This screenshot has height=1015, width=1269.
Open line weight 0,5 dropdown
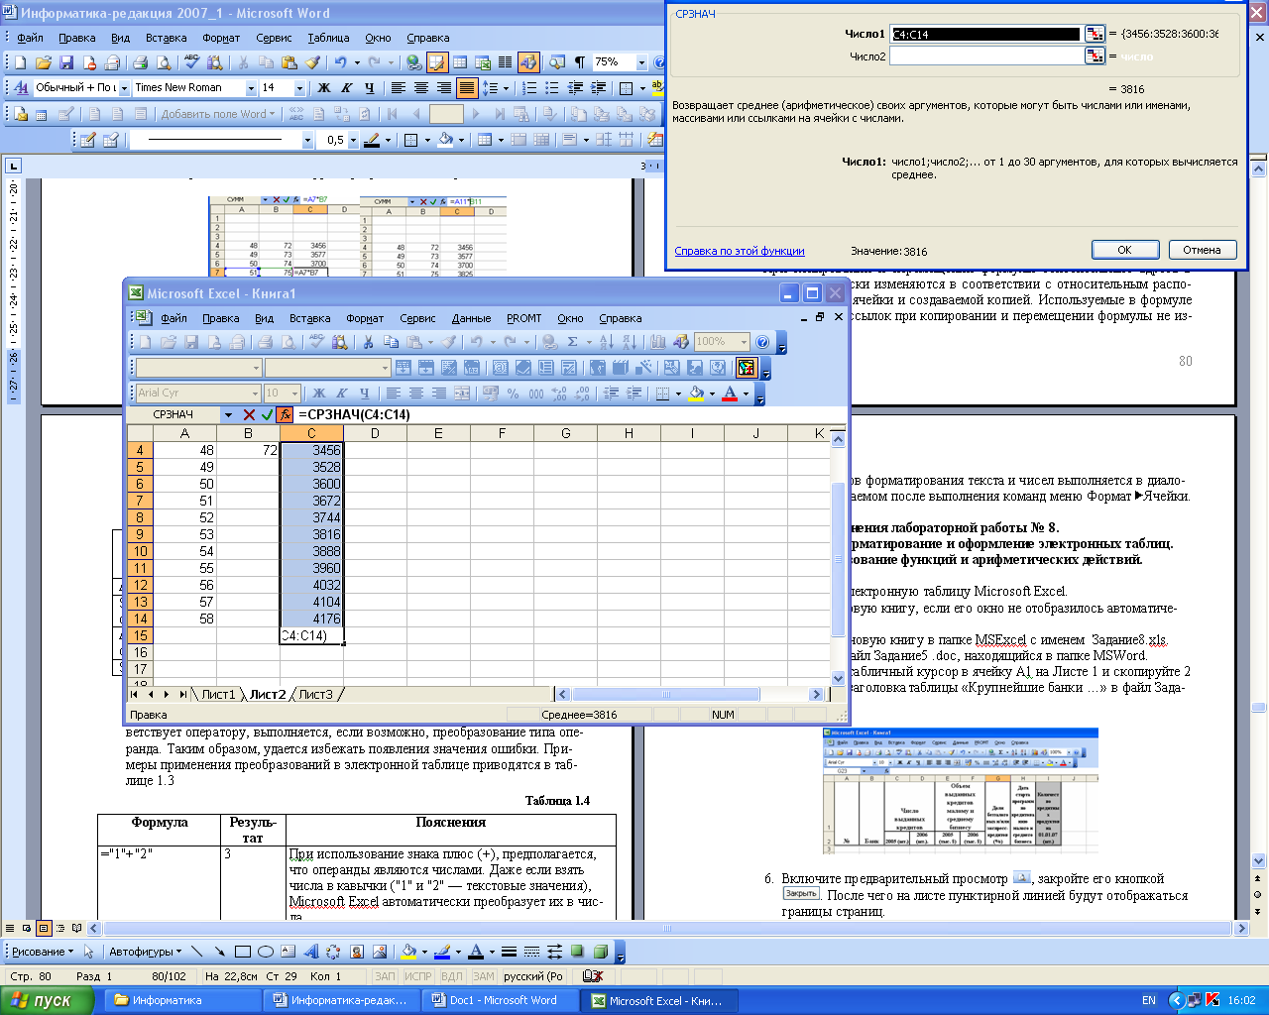coord(354,140)
